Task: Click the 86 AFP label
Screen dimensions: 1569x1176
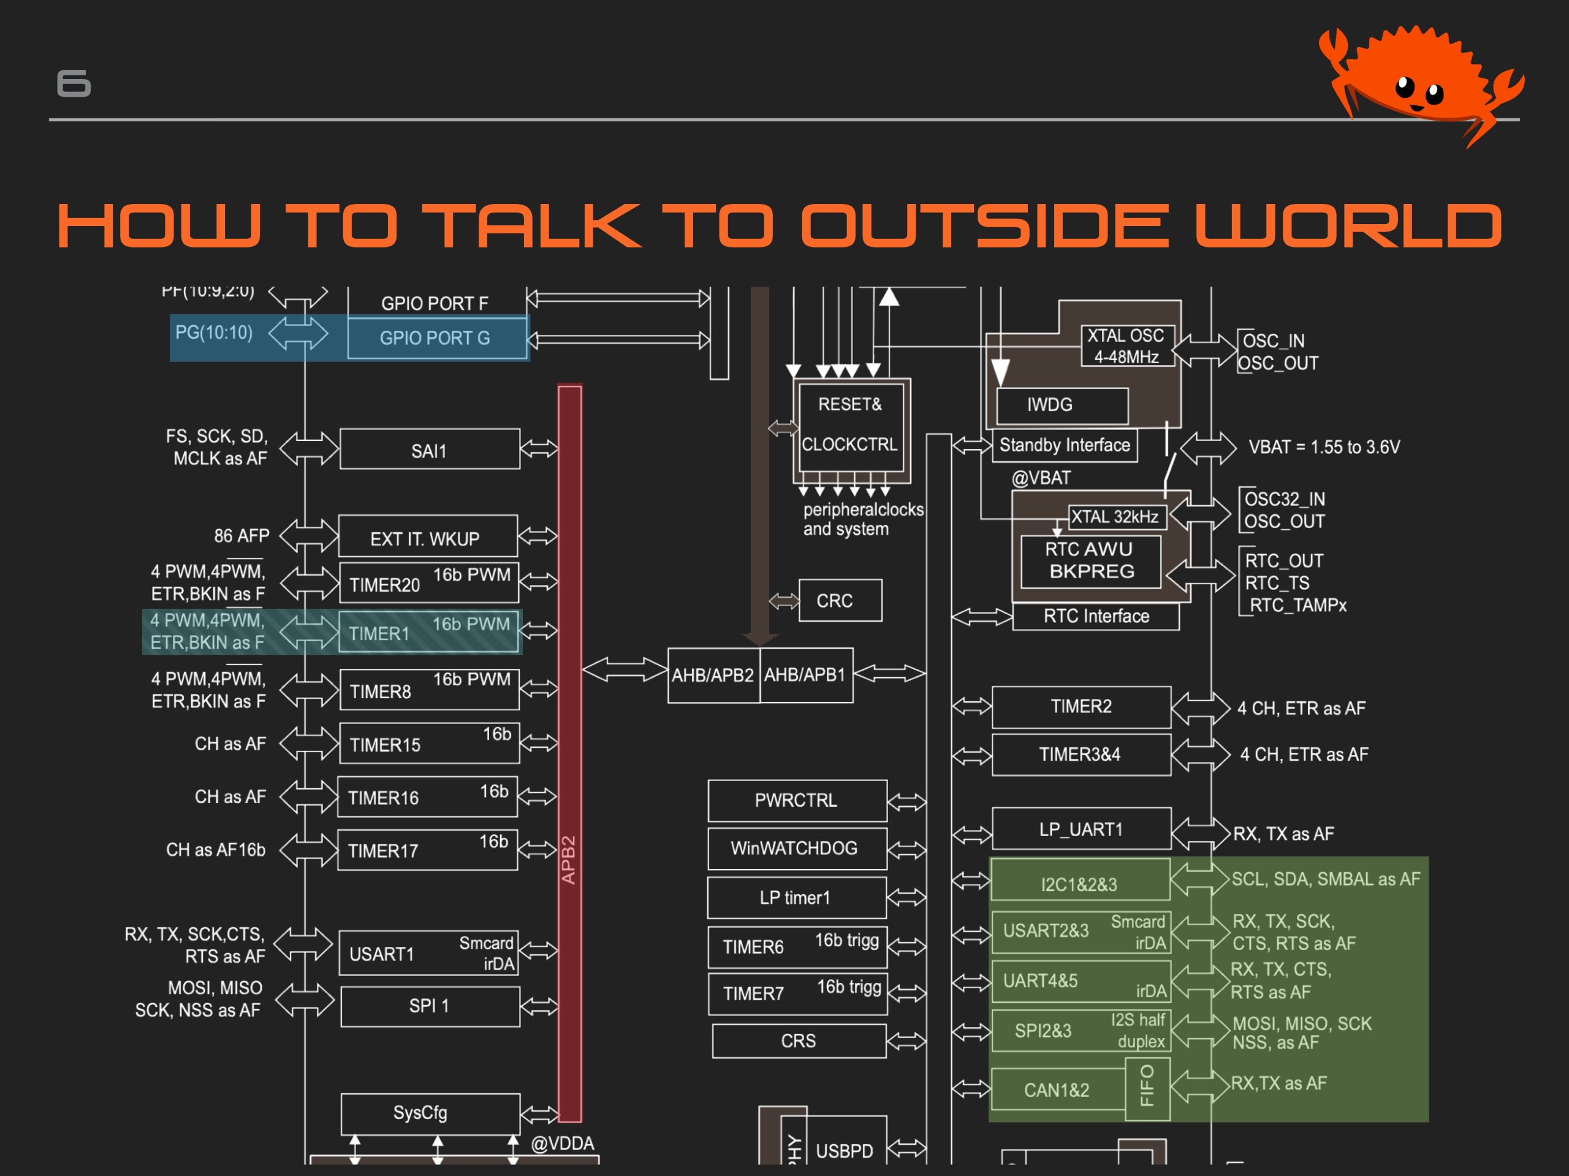Action: pos(242,536)
